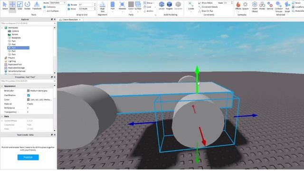The height and width of the screenshot is (171, 304).
Task: Collapse the Appearance property section
Action: pyautogui.click(x=2, y=86)
